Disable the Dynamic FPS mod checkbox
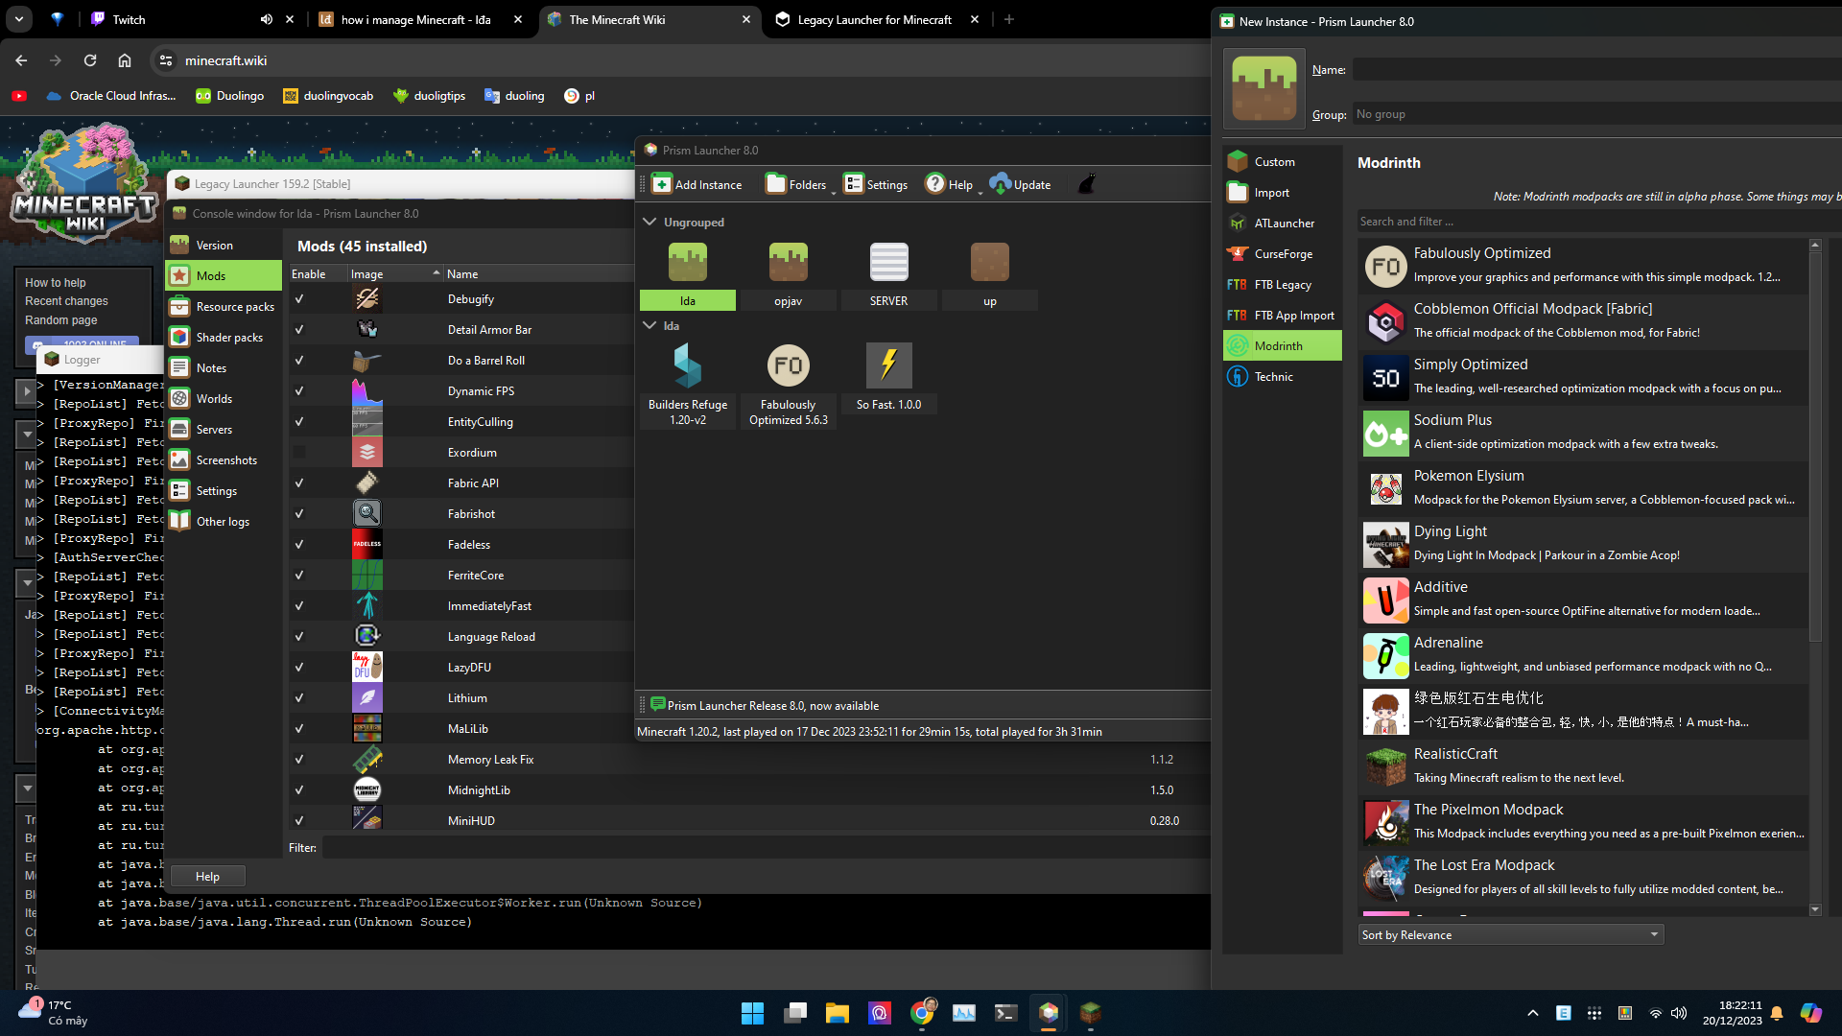Screen dimensions: 1842x1036 click(x=299, y=391)
